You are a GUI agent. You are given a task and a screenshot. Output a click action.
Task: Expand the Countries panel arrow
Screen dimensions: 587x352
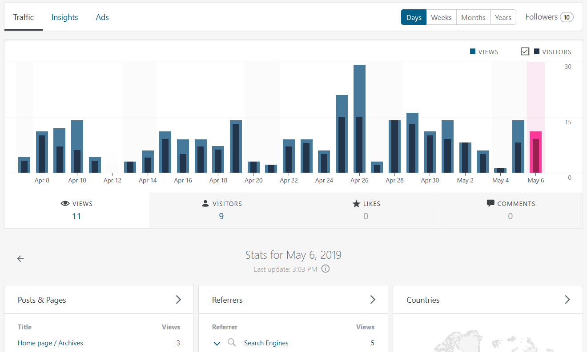click(x=567, y=300)
